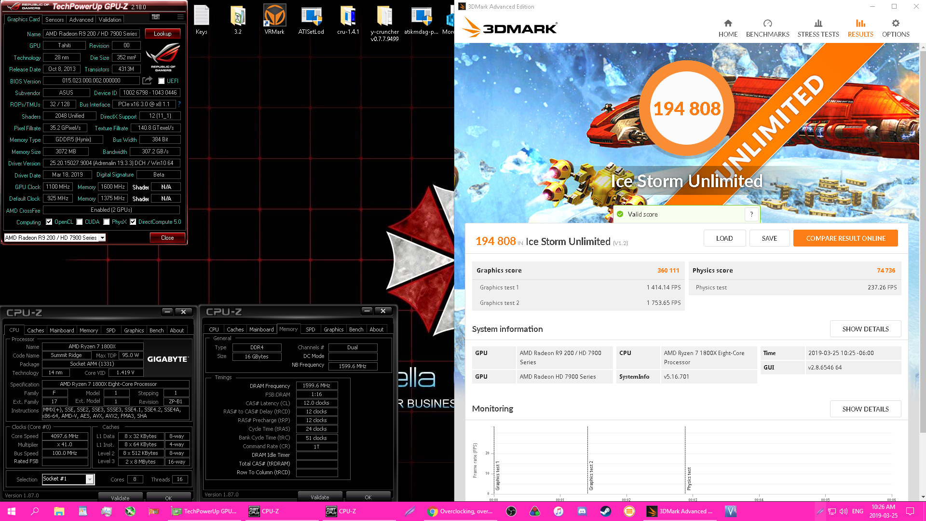The width and height of the screenshot is (926, 521).
Task: Open the iTunes music taskbar icon
Action: pyautogui.click(x=558, y=511)
